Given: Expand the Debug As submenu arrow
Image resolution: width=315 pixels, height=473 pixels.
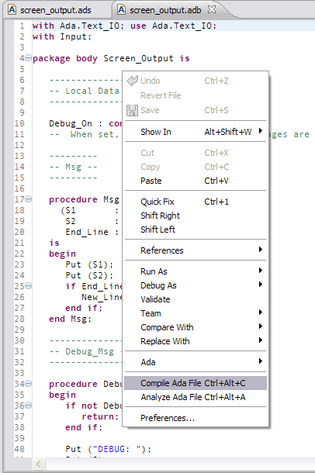Looking at the screenshot, I should [261, 285].
